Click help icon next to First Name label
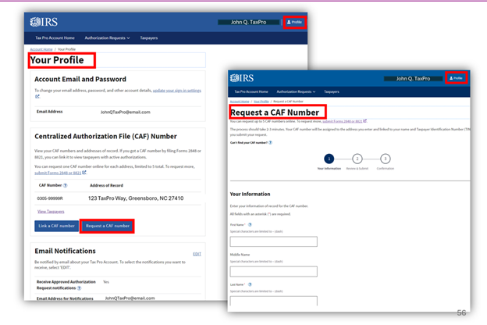 [250, 224]
